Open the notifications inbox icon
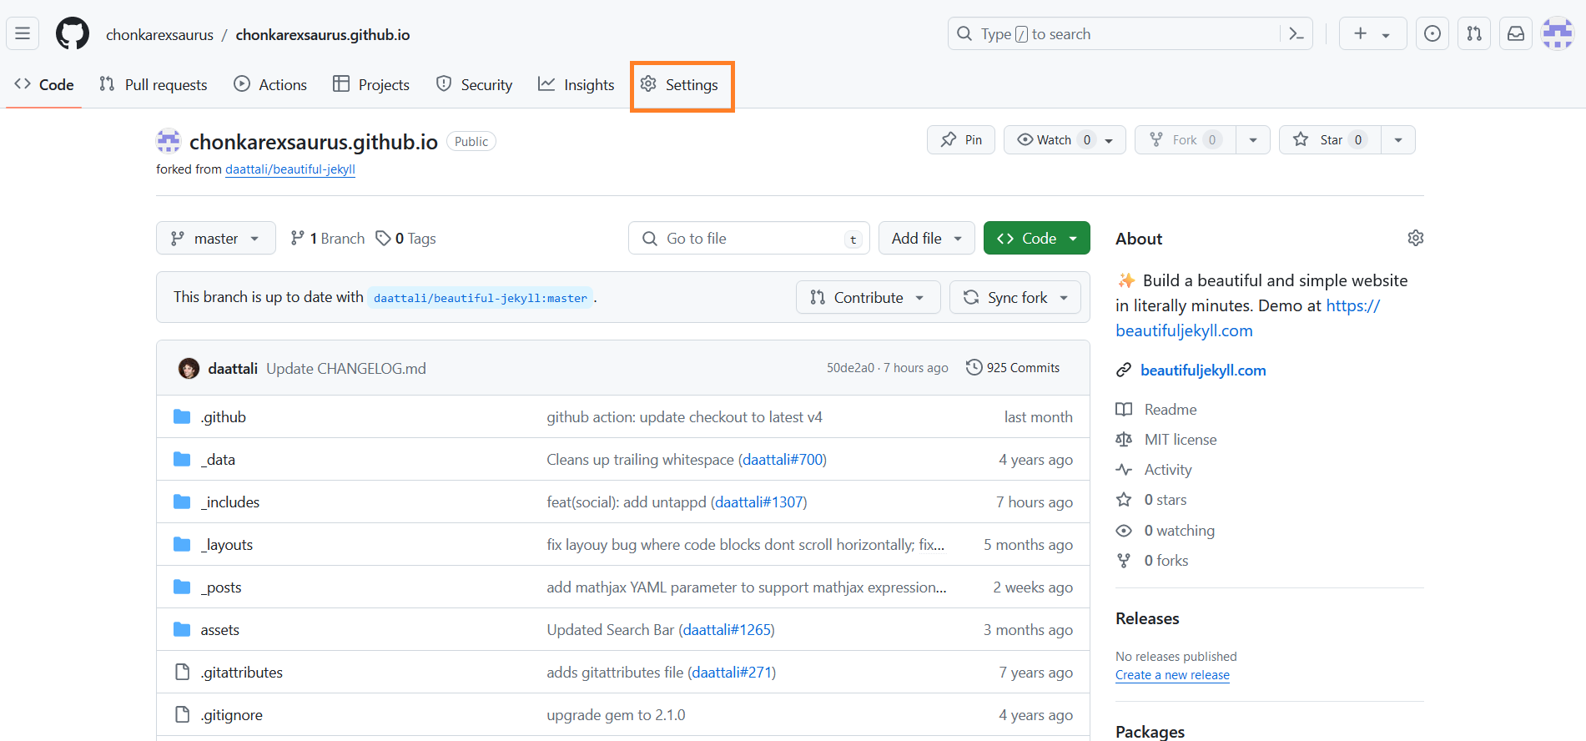Image resolution: width=1586 pixels, height=741 pixels. click(x=1516, y=34)
